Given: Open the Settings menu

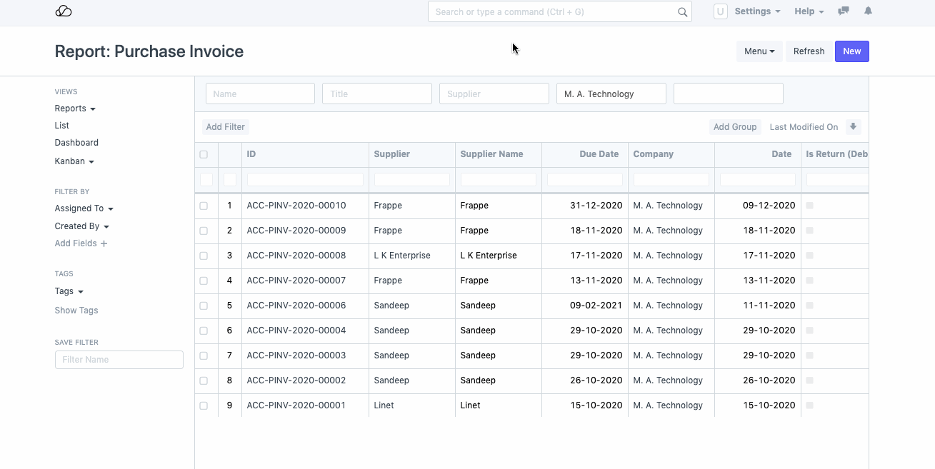Looking at the screenshot, I should 757,11.
